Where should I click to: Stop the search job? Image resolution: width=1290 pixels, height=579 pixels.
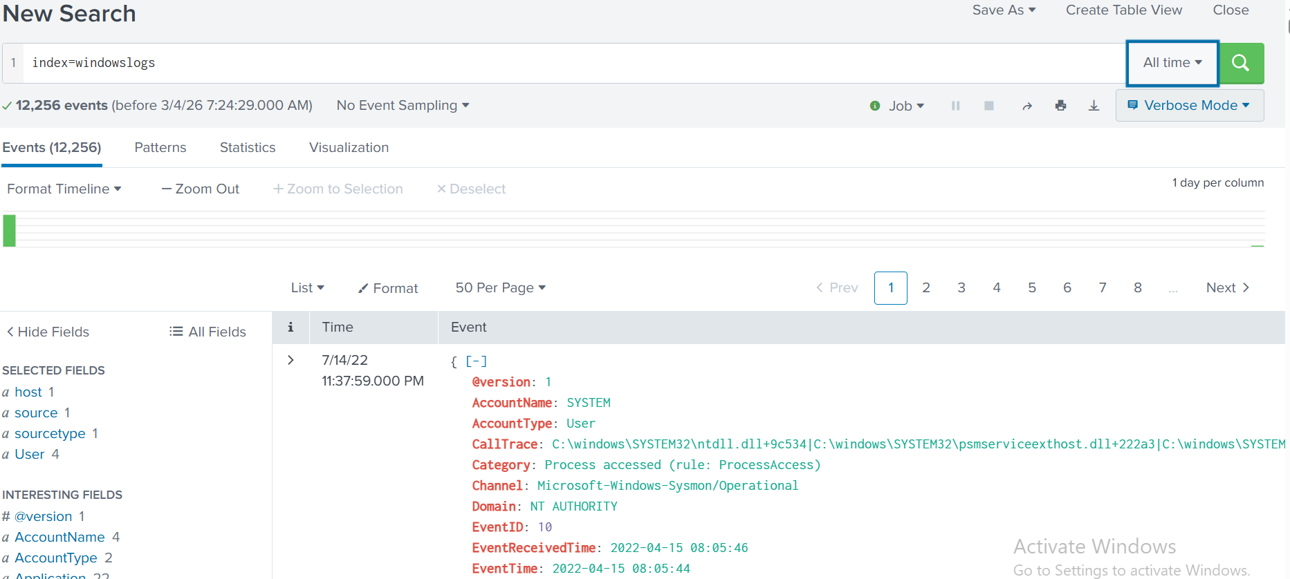989,106
